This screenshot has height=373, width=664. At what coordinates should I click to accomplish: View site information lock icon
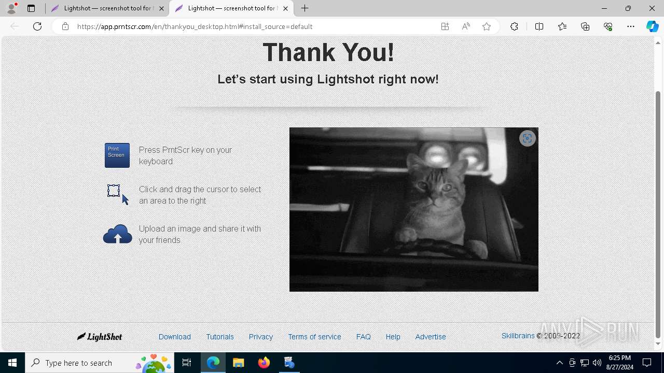pos(65,26)
